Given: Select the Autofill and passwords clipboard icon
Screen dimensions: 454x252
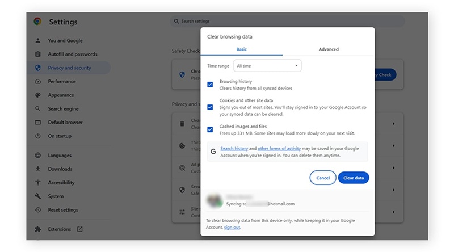Looking at the screenshot, I should 38,54.
